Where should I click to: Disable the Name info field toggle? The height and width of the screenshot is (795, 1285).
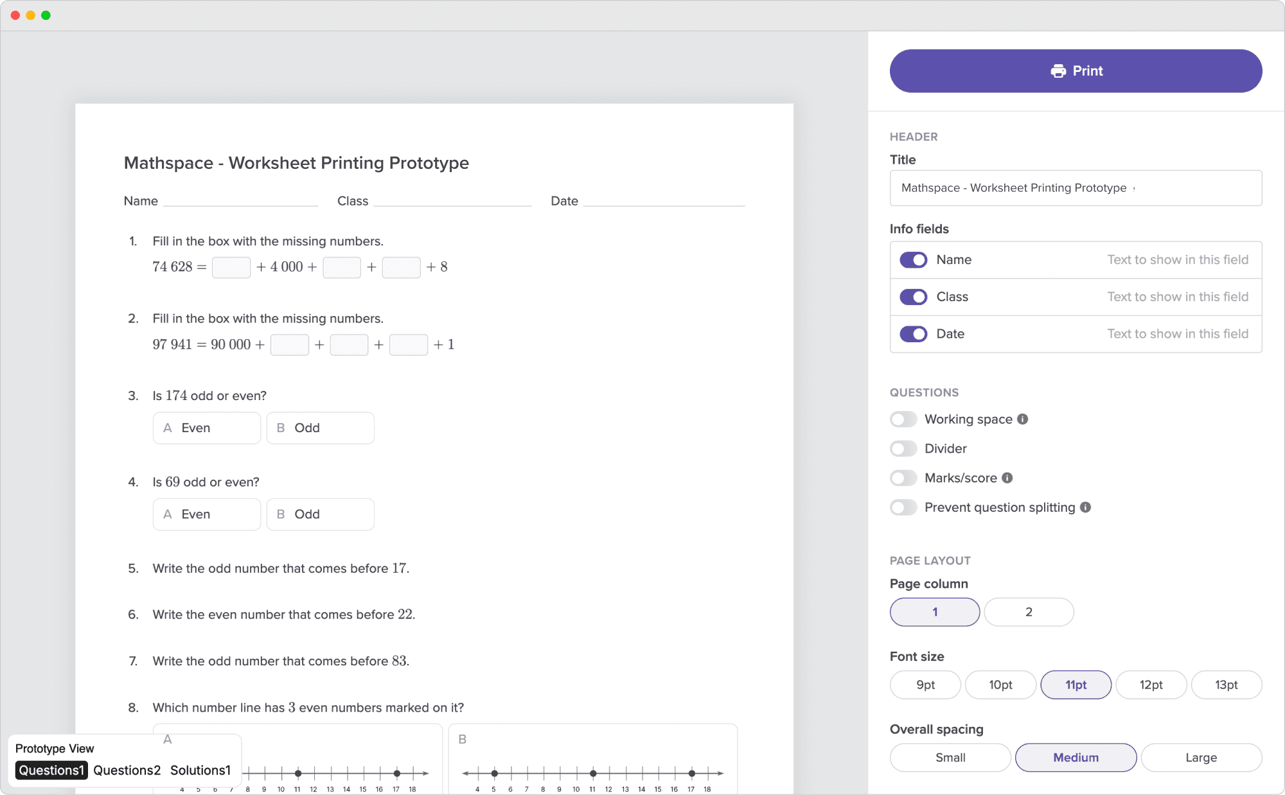click(x=913, y=259)
